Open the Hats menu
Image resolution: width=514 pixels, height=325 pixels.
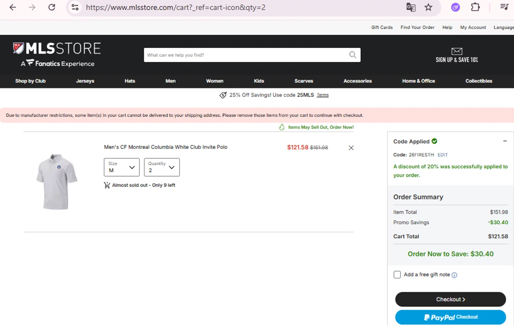[x=130, y=81]
